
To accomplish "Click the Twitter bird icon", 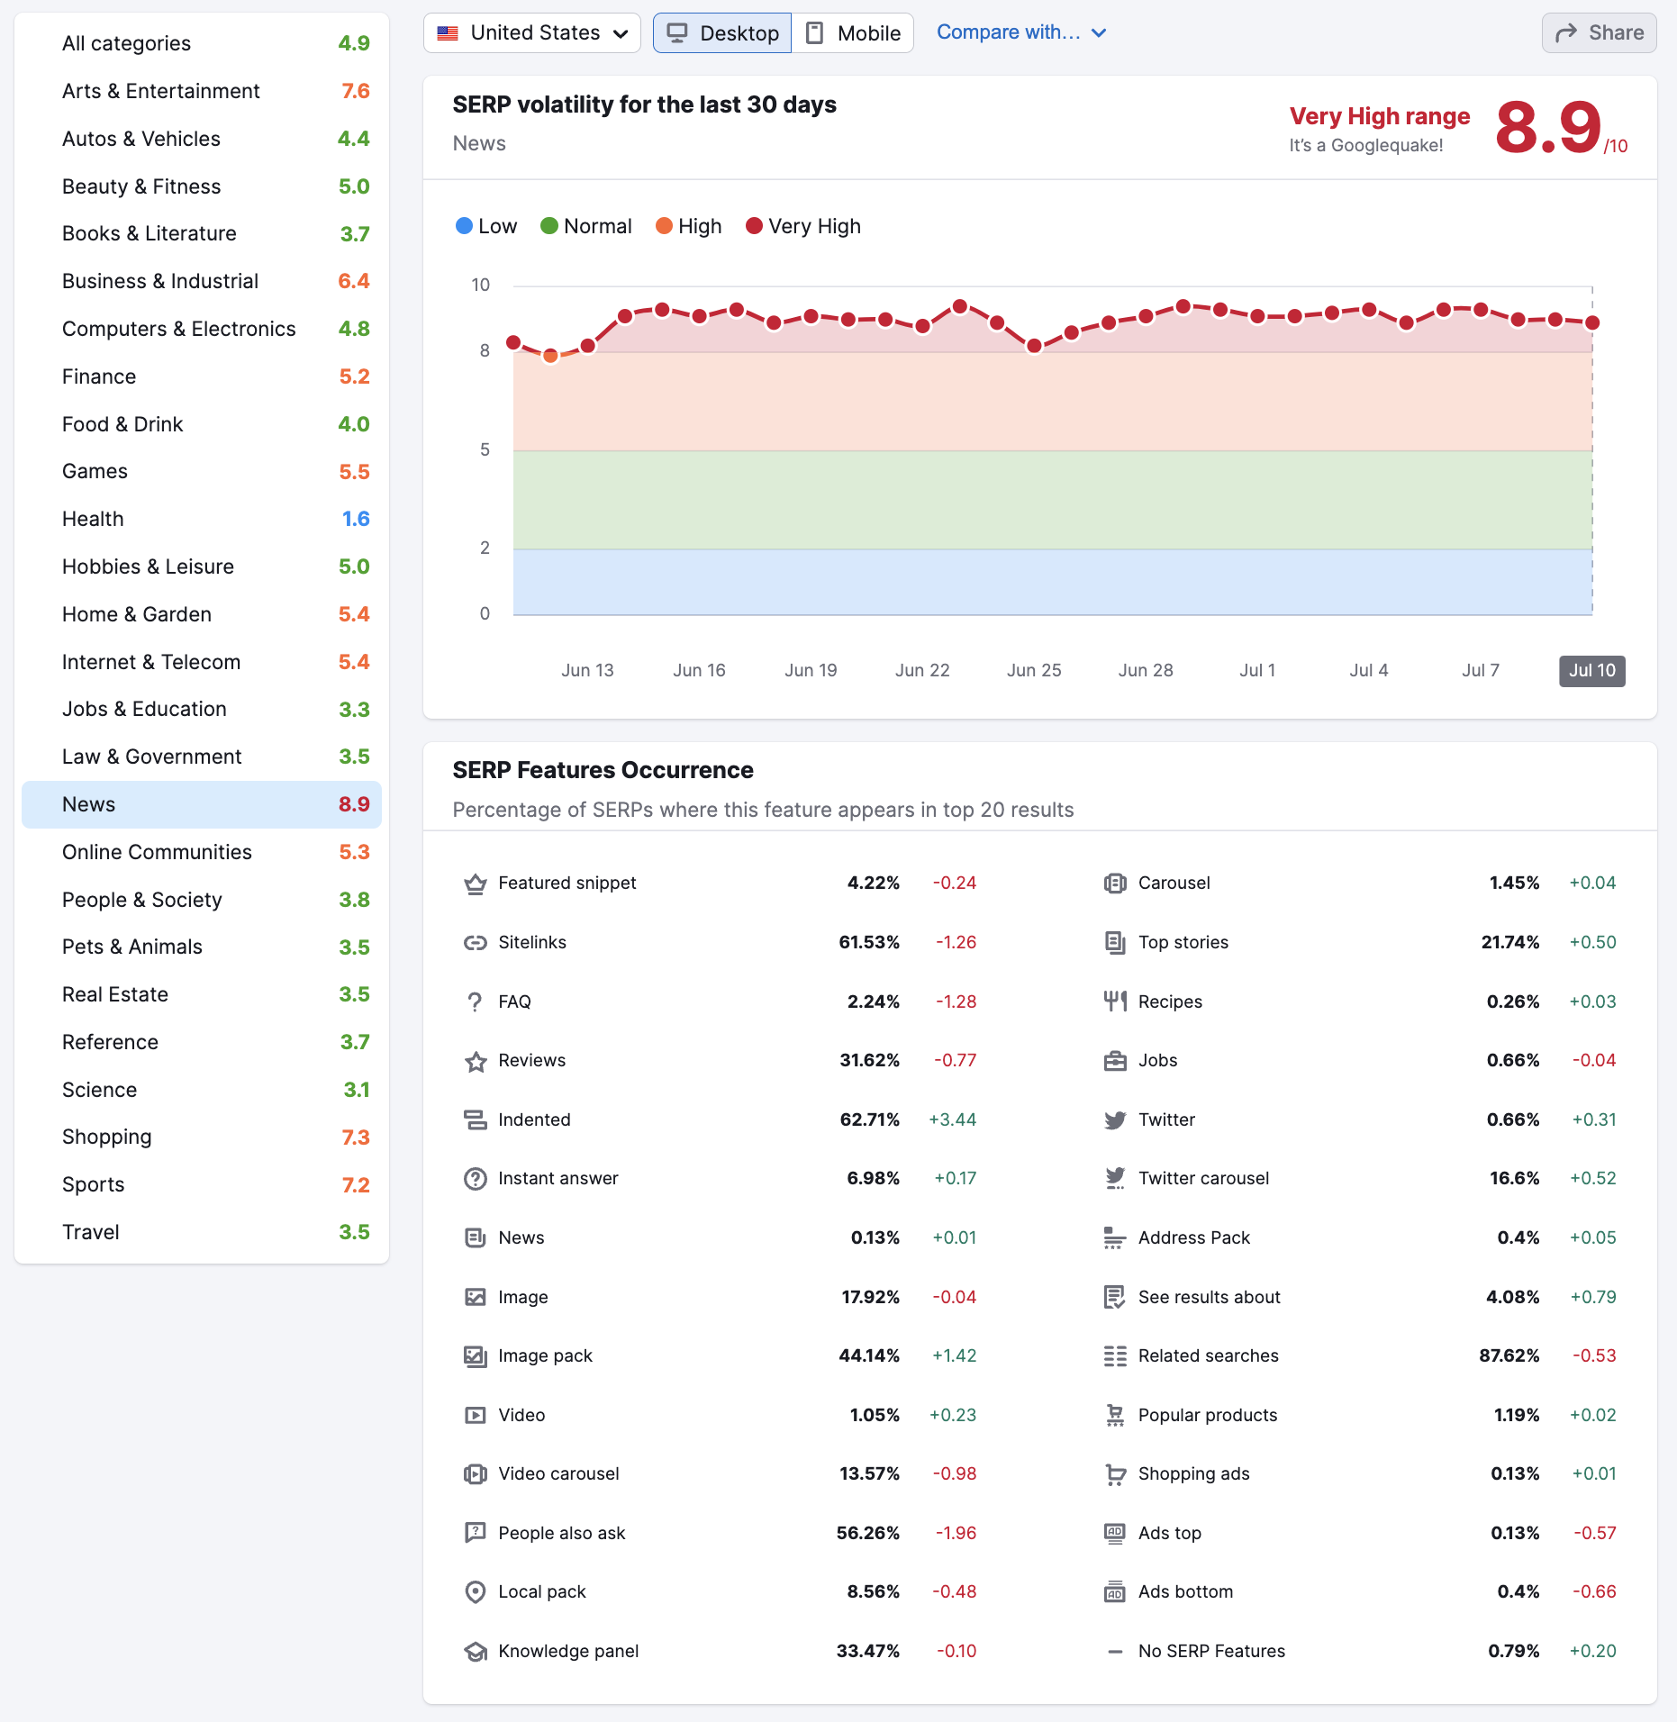I will click(x=1115, y=1120).
